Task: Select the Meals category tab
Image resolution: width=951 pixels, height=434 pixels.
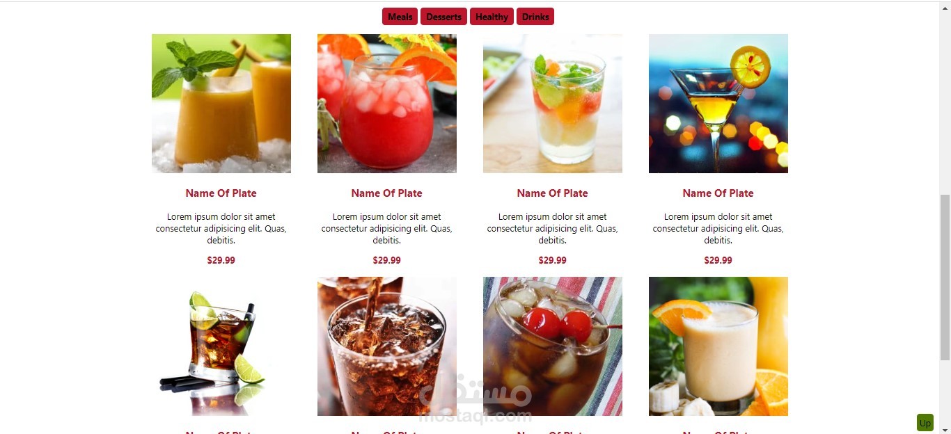Action: point(400,17)
